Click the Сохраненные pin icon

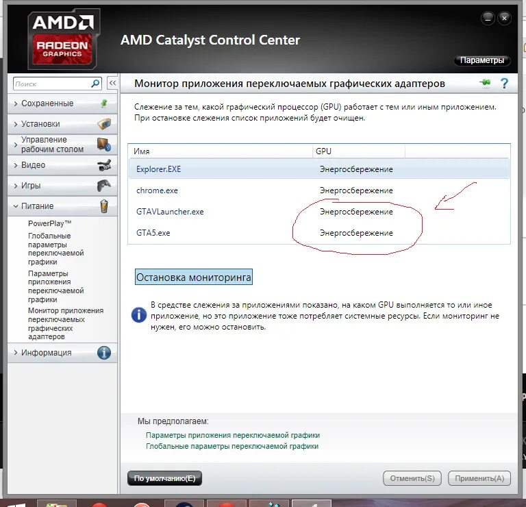coord(104,103)
